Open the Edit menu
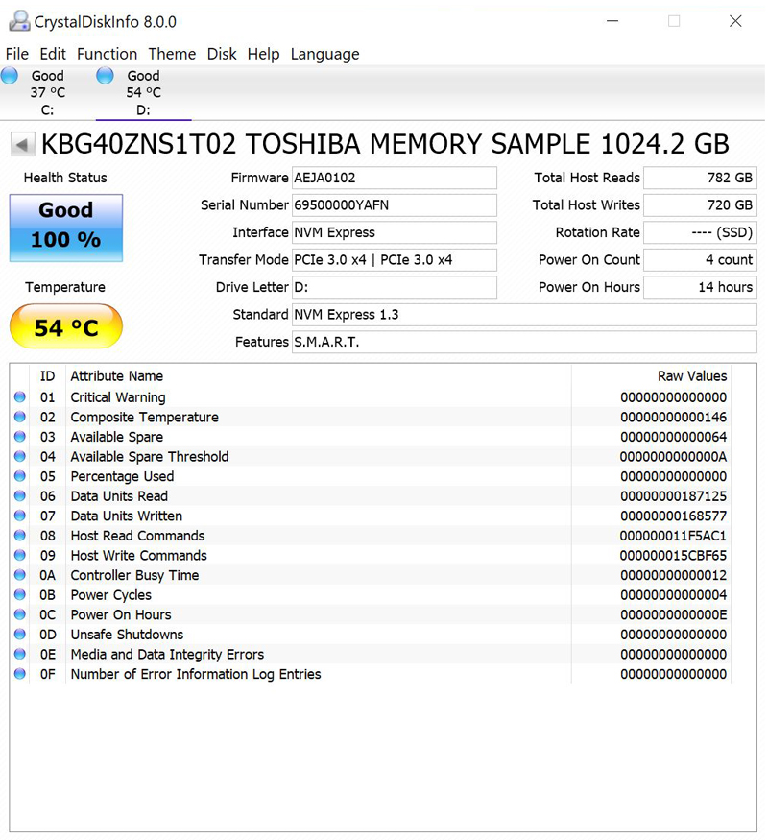Screen dimensions: 768x840 (53, 54)
